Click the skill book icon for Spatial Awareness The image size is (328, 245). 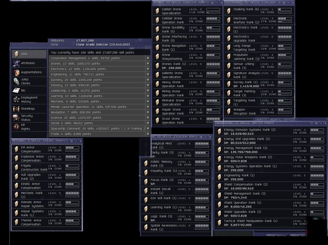click(x=146, y=227)
